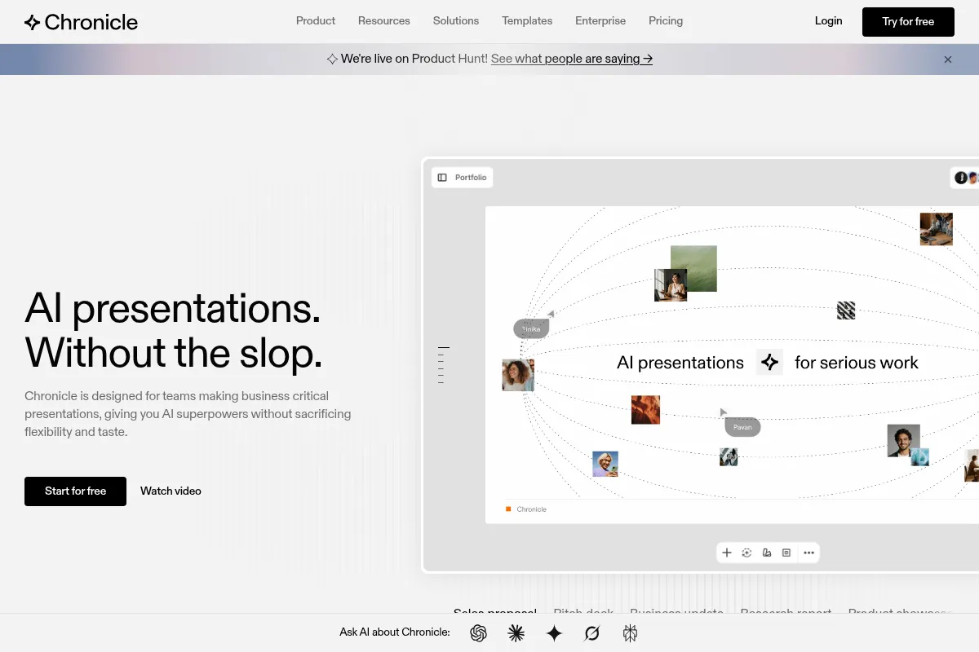Click the Portfolio label in the preview
Viewport: 979px width, 652px height.
[471, 178]
